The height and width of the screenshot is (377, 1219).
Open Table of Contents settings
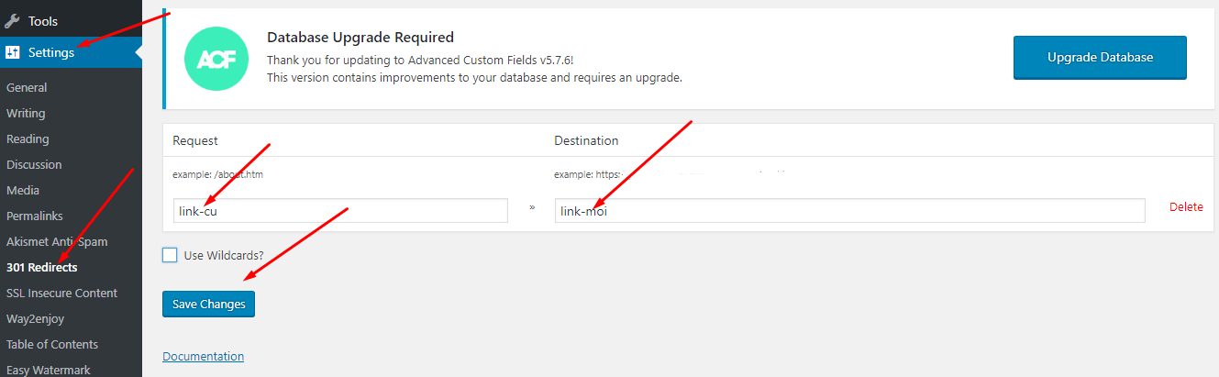(51, 345)
